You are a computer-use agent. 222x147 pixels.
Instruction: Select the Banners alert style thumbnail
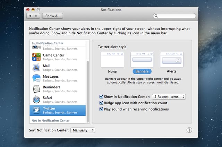(142, 60)
